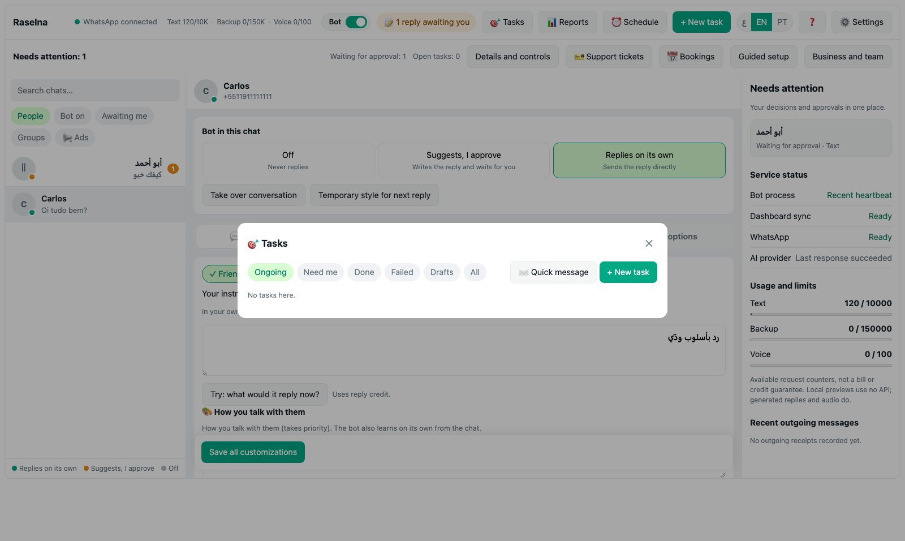Switch to the Done tasks filter
This screenshot has height=541, width=905.
(364, 272)
